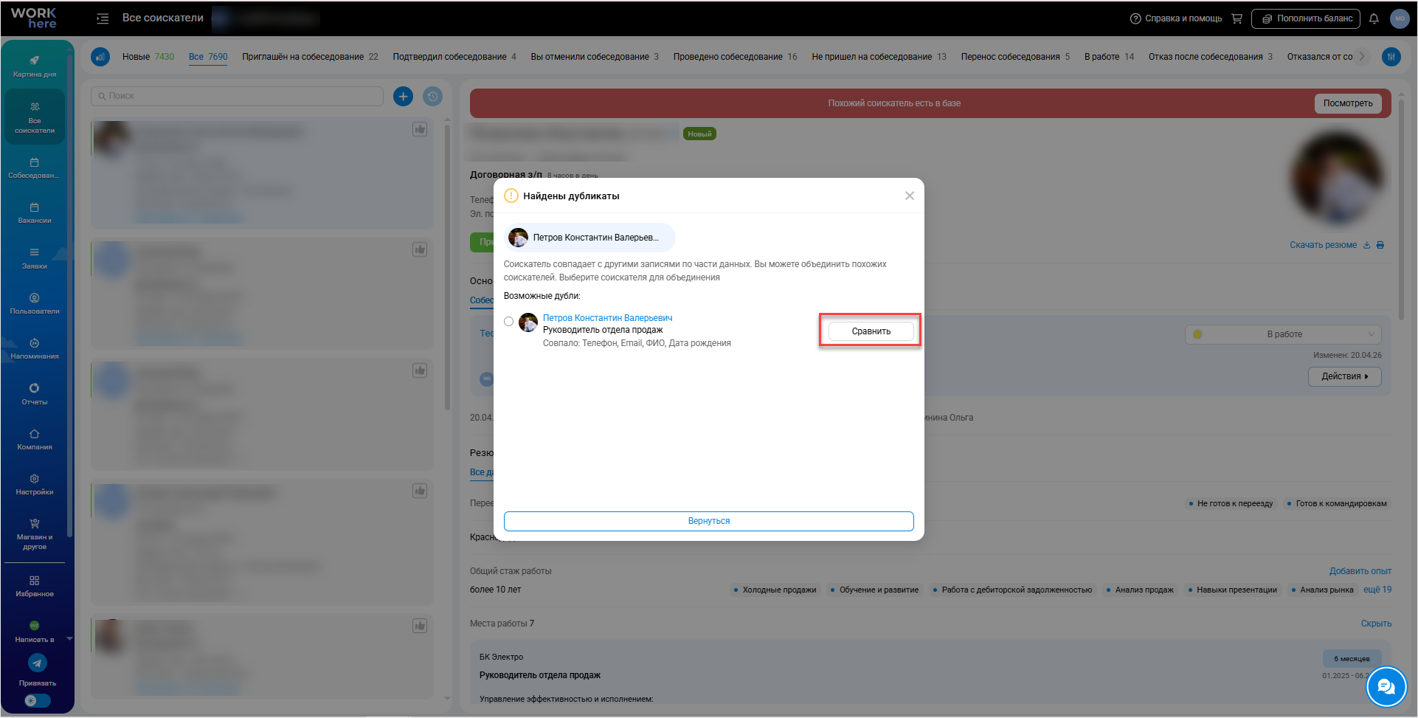The height and width of the screenshot is (718, 1418).
Task: Click the Готов к командировкам tag
Action: coord(1337,503)
